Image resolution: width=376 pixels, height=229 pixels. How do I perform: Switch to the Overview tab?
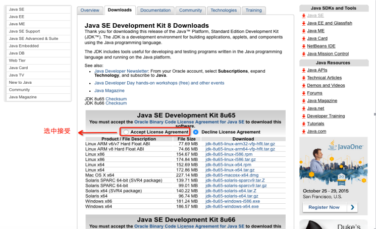(90, 10)
